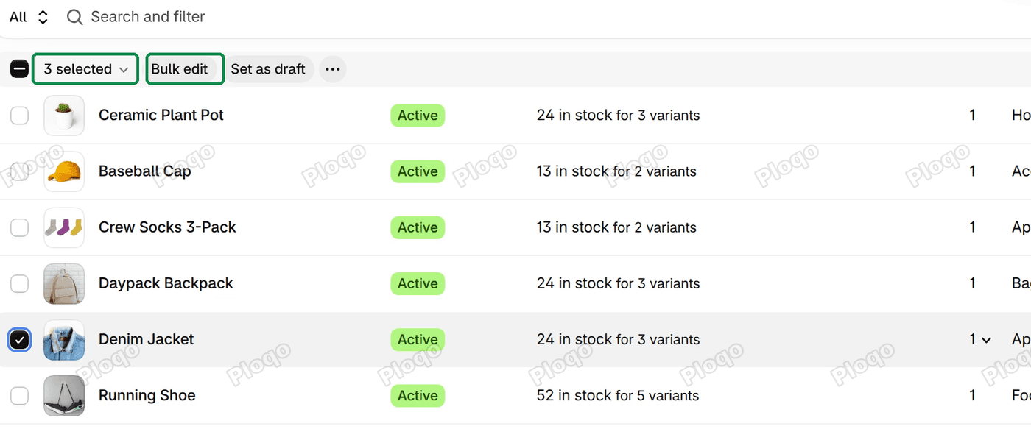Click Ceramic Plant Pot's 24 in stock text

(x=619, y=116)
